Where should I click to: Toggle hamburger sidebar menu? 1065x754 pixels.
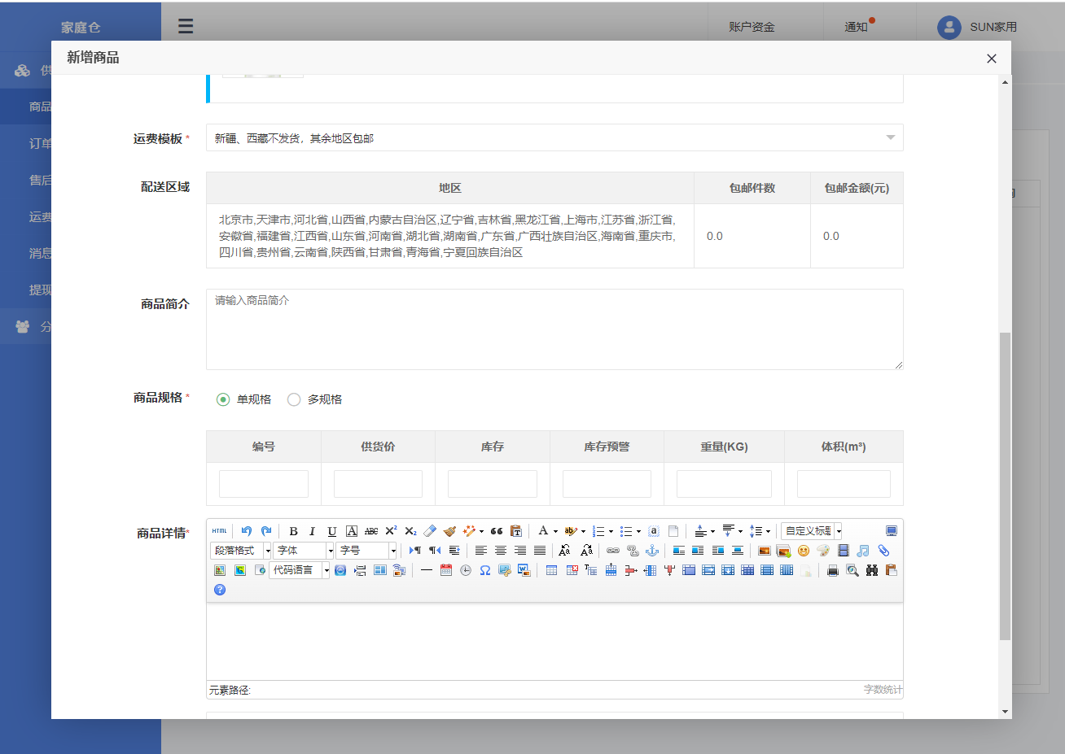tap(186, 26)
